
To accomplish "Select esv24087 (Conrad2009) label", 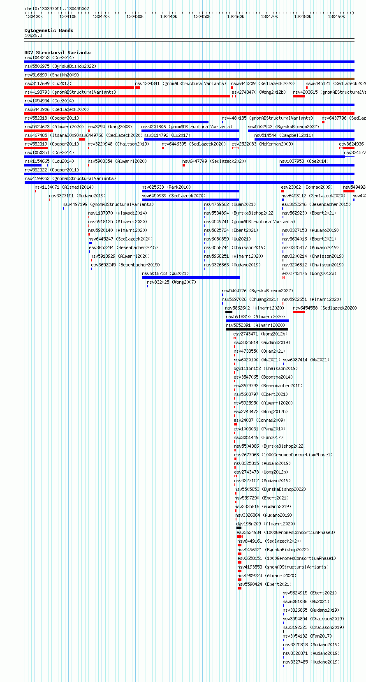I will 259,420.
